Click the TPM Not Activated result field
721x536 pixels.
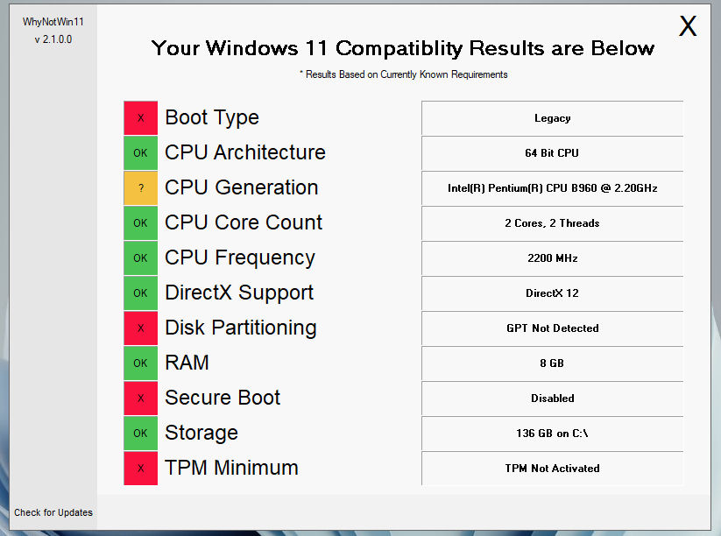[x=552, y=469]
